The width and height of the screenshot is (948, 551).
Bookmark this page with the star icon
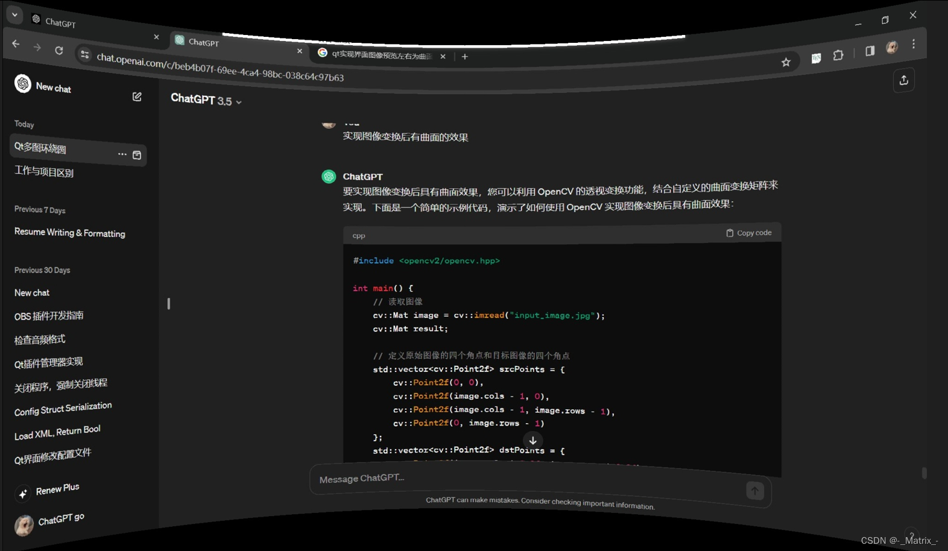coord(786,62)
